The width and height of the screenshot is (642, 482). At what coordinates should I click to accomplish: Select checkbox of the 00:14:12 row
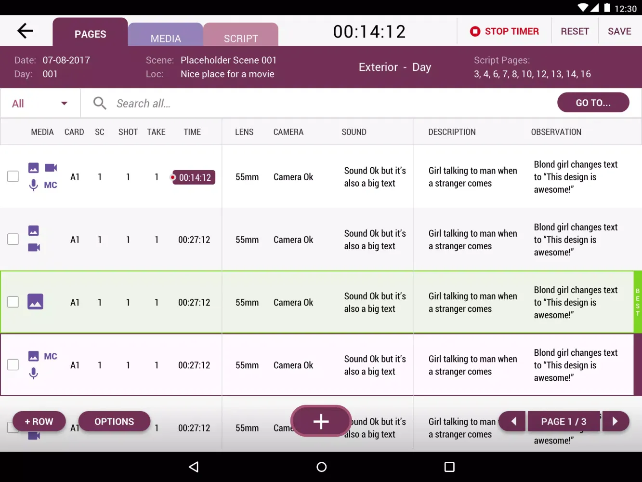pyautogui.click(x=13, y=176)
